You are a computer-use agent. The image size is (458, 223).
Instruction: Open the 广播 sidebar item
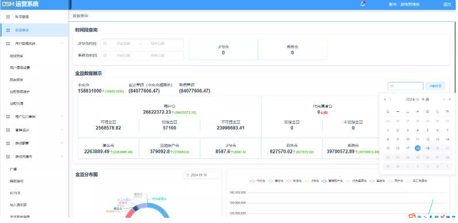(34, 169)
